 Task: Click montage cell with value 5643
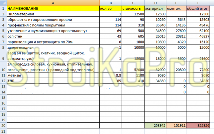176,20
